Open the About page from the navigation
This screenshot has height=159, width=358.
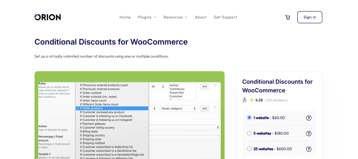(201, 17)
